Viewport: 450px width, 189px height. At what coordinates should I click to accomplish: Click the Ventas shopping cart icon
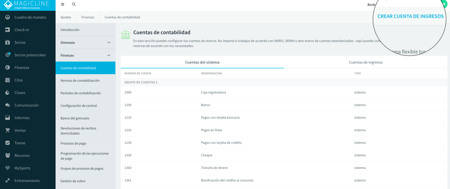click(x=8, y=130)
